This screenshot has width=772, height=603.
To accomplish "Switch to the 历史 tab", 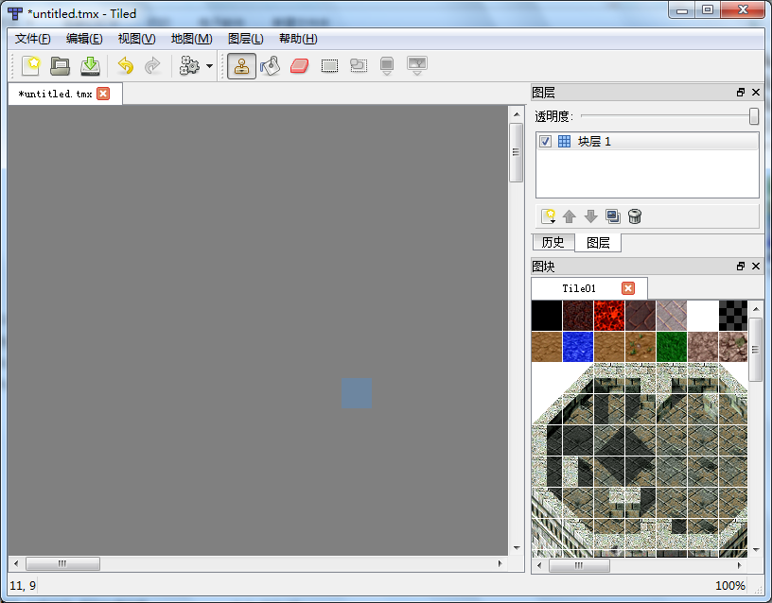I will (x=553, y=242).
